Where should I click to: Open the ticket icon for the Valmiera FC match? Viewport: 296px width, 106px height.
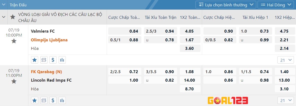pyautogui.click(x=44, y=60)
